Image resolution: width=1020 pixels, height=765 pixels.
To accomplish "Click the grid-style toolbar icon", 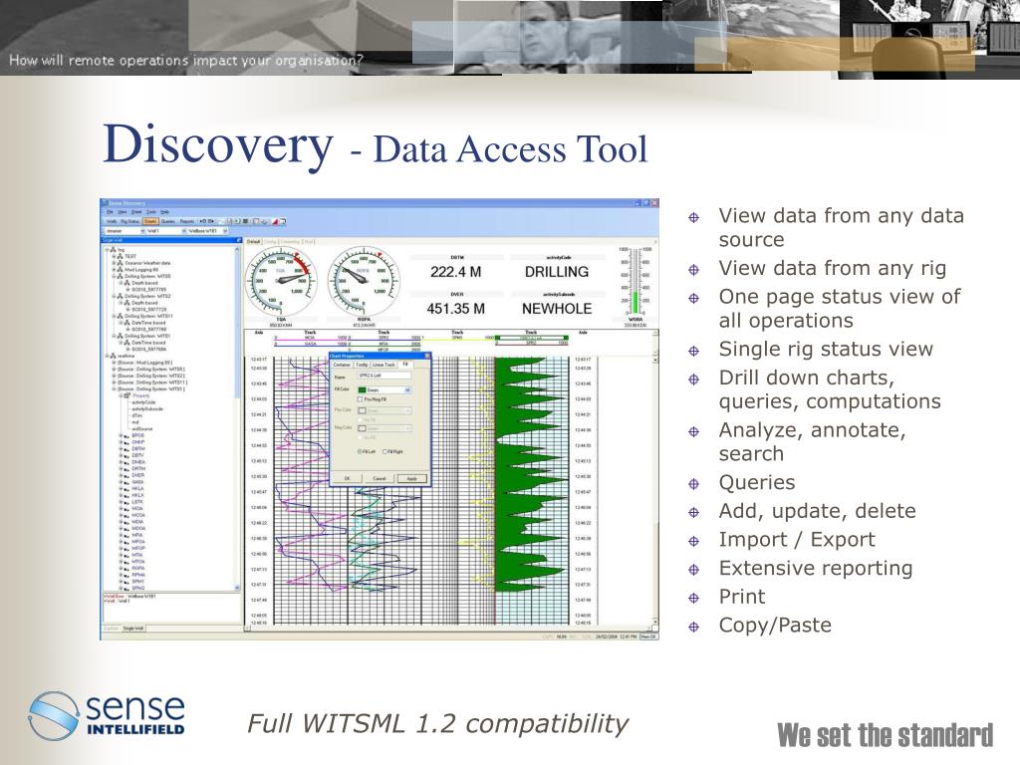I will pyautogui.click(x=245, y=221).
